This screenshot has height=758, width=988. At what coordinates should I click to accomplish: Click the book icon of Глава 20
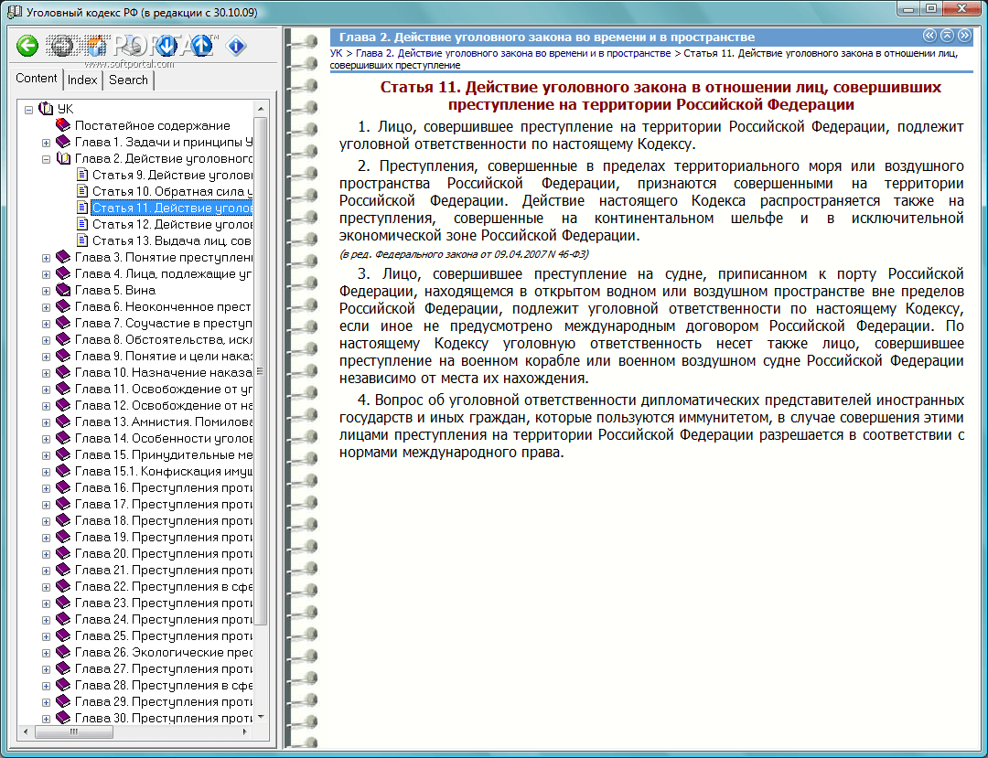[63, 553]
